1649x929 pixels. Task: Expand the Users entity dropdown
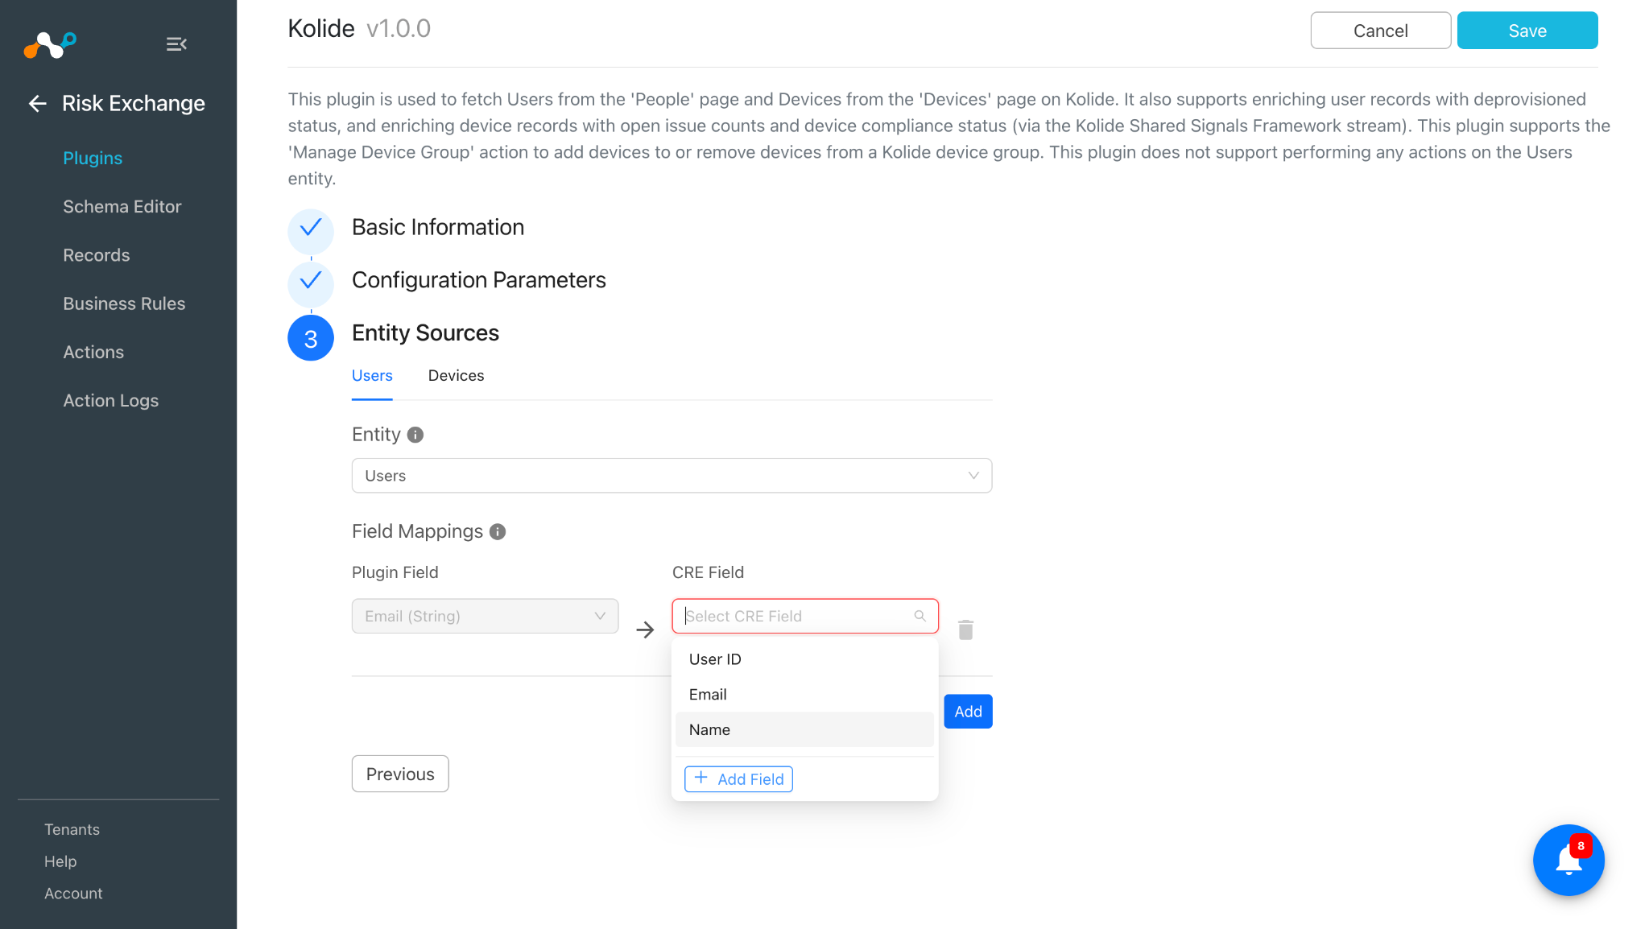pos(672,476)
